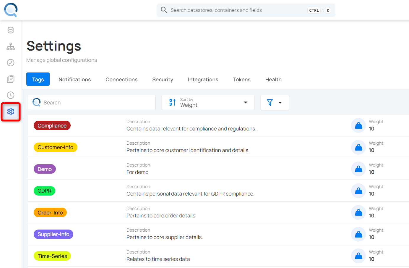Click the CTRL + K shortcut hint
Screen dimensions: 409x268
319,10
